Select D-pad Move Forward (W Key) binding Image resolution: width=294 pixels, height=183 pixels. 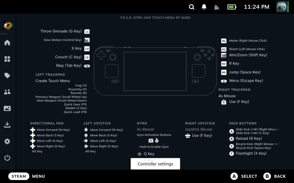(x=53, y=130)
